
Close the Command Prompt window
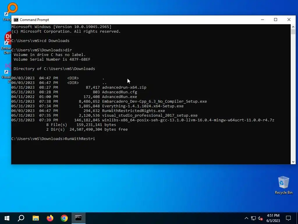(x=289, y=20)
